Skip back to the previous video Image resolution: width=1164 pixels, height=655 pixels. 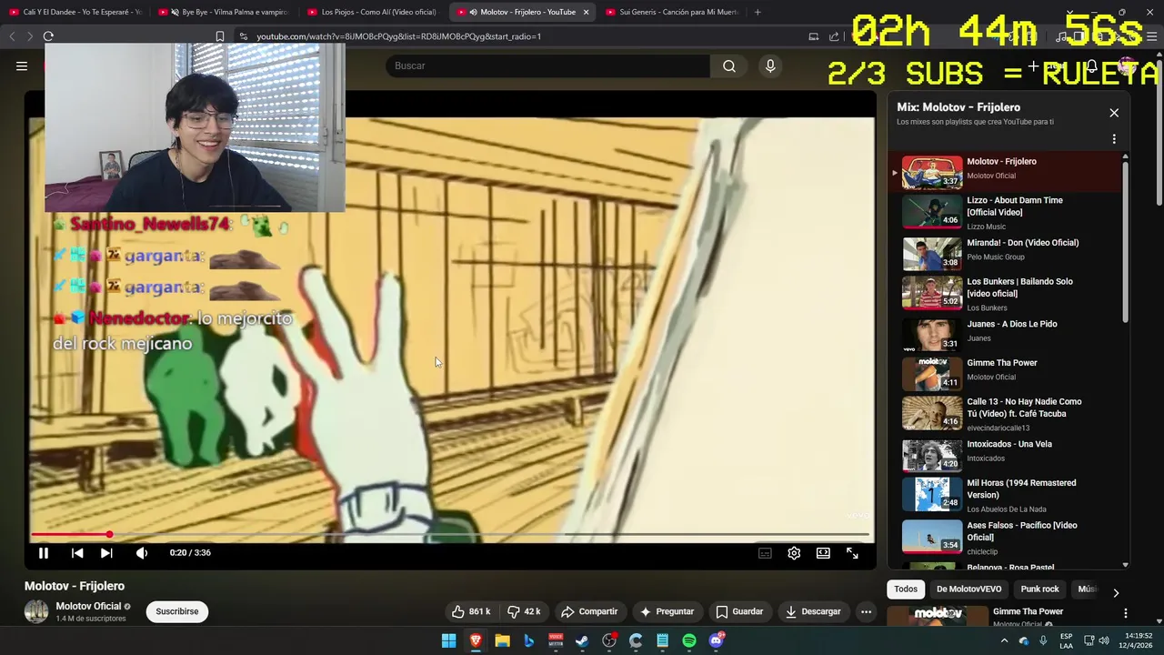[77, 552]
